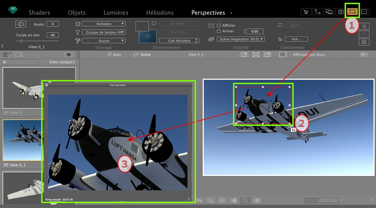Image resolution: width=376 pixels, height=208 pixels.
Task: Select the Perspectives tab
Action: pos(208,13)
